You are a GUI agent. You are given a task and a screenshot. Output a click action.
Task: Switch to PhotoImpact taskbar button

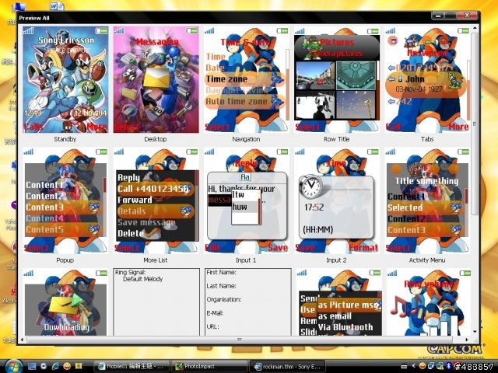tap(209, 366)
